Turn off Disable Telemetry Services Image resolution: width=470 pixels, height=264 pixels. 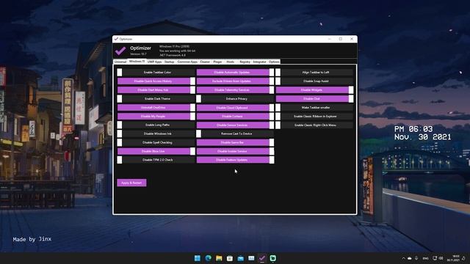point(235,89)
